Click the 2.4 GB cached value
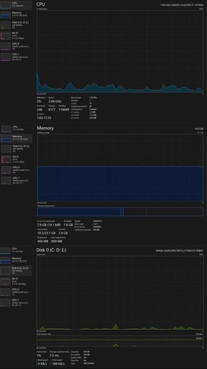The height and width of the screenshot is (369, 207). [63, 233]
